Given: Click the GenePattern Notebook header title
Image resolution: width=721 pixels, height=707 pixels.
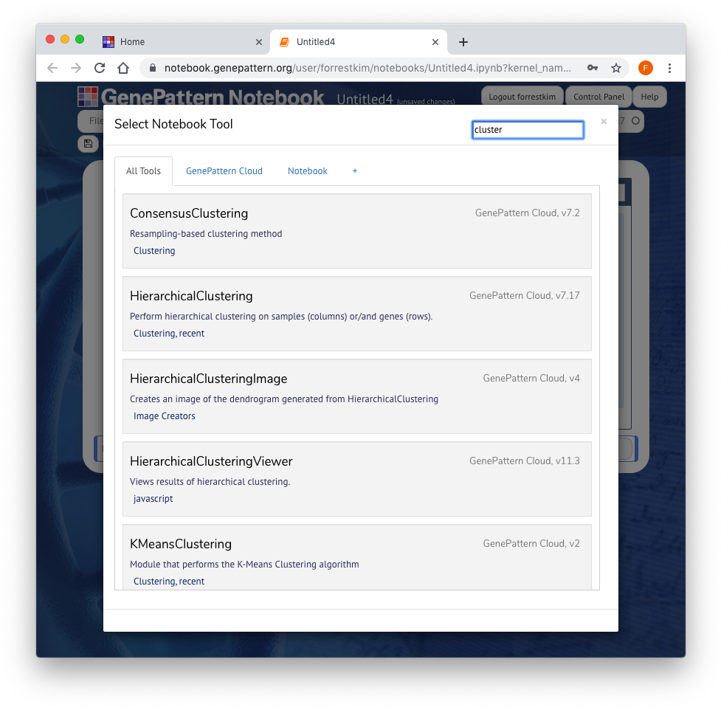Looking at the screenshot, I should [213, 97].
